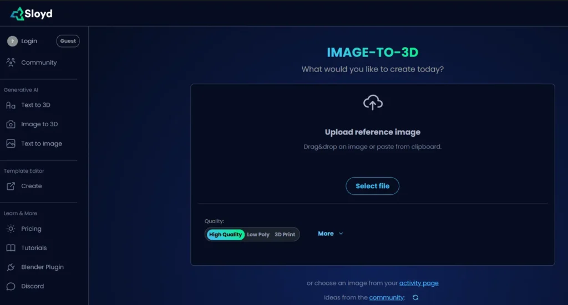568x305 pixels.
Task: Follow the community link
Action: [387, 297]
